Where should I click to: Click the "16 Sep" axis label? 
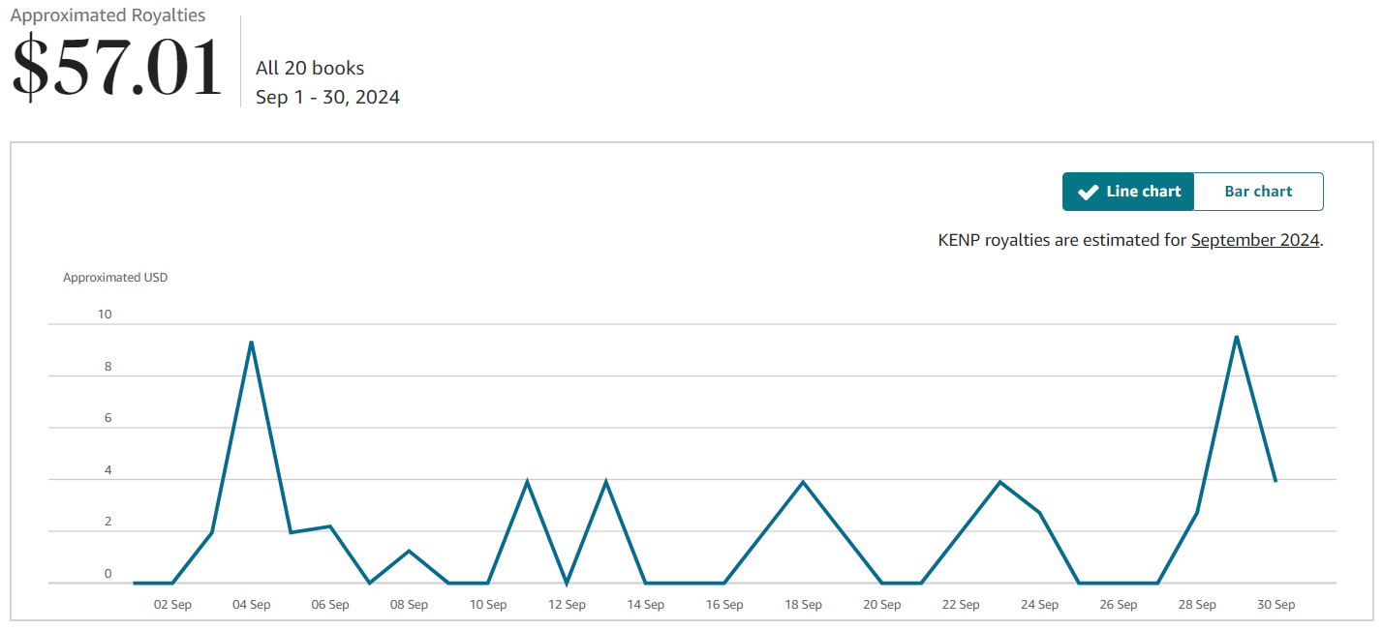(724, 605)
